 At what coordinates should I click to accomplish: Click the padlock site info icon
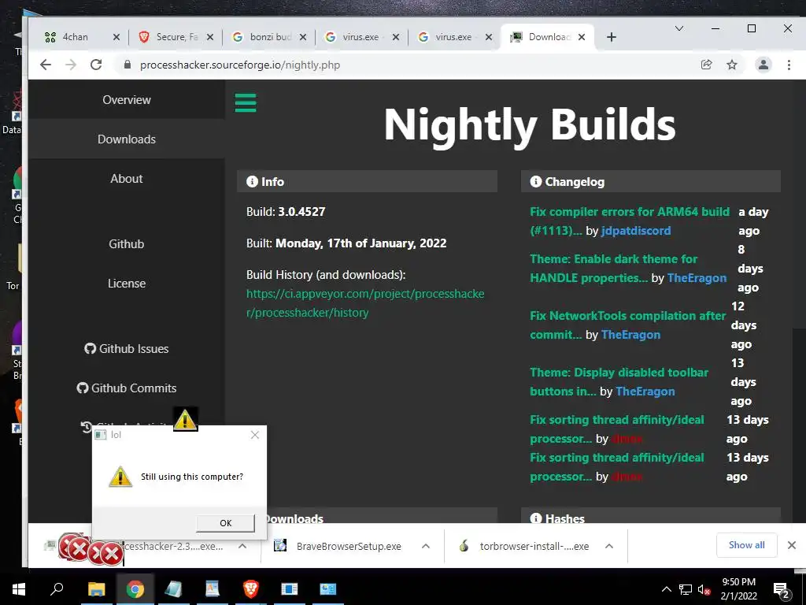[x=128, y=65]
